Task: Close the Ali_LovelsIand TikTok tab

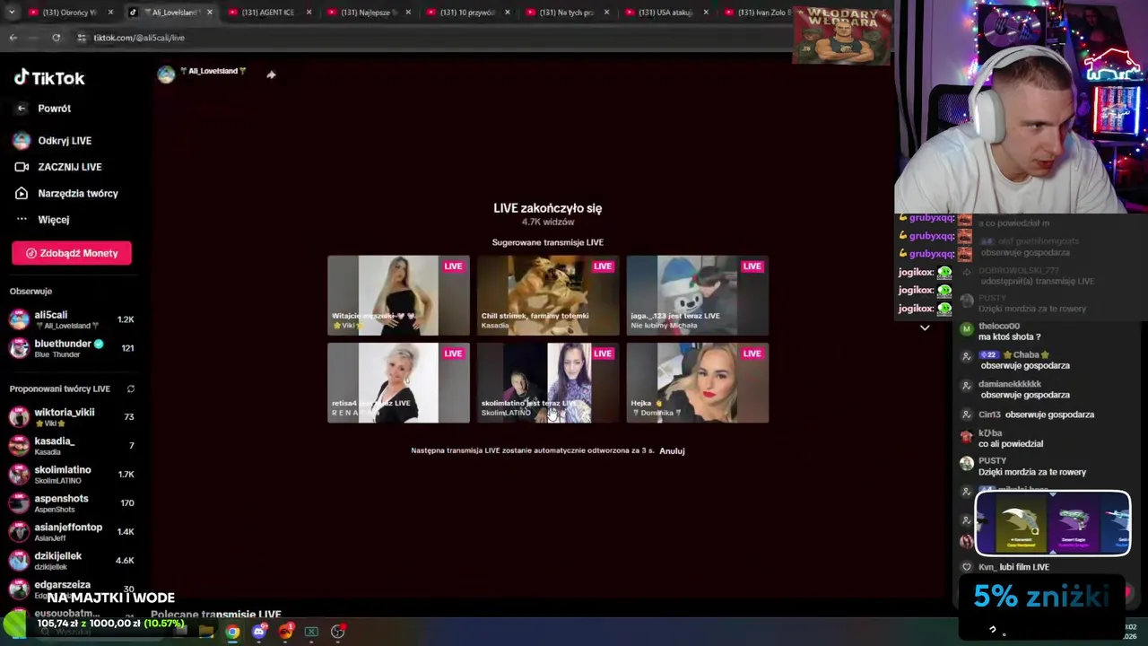Action: [212, 13]
